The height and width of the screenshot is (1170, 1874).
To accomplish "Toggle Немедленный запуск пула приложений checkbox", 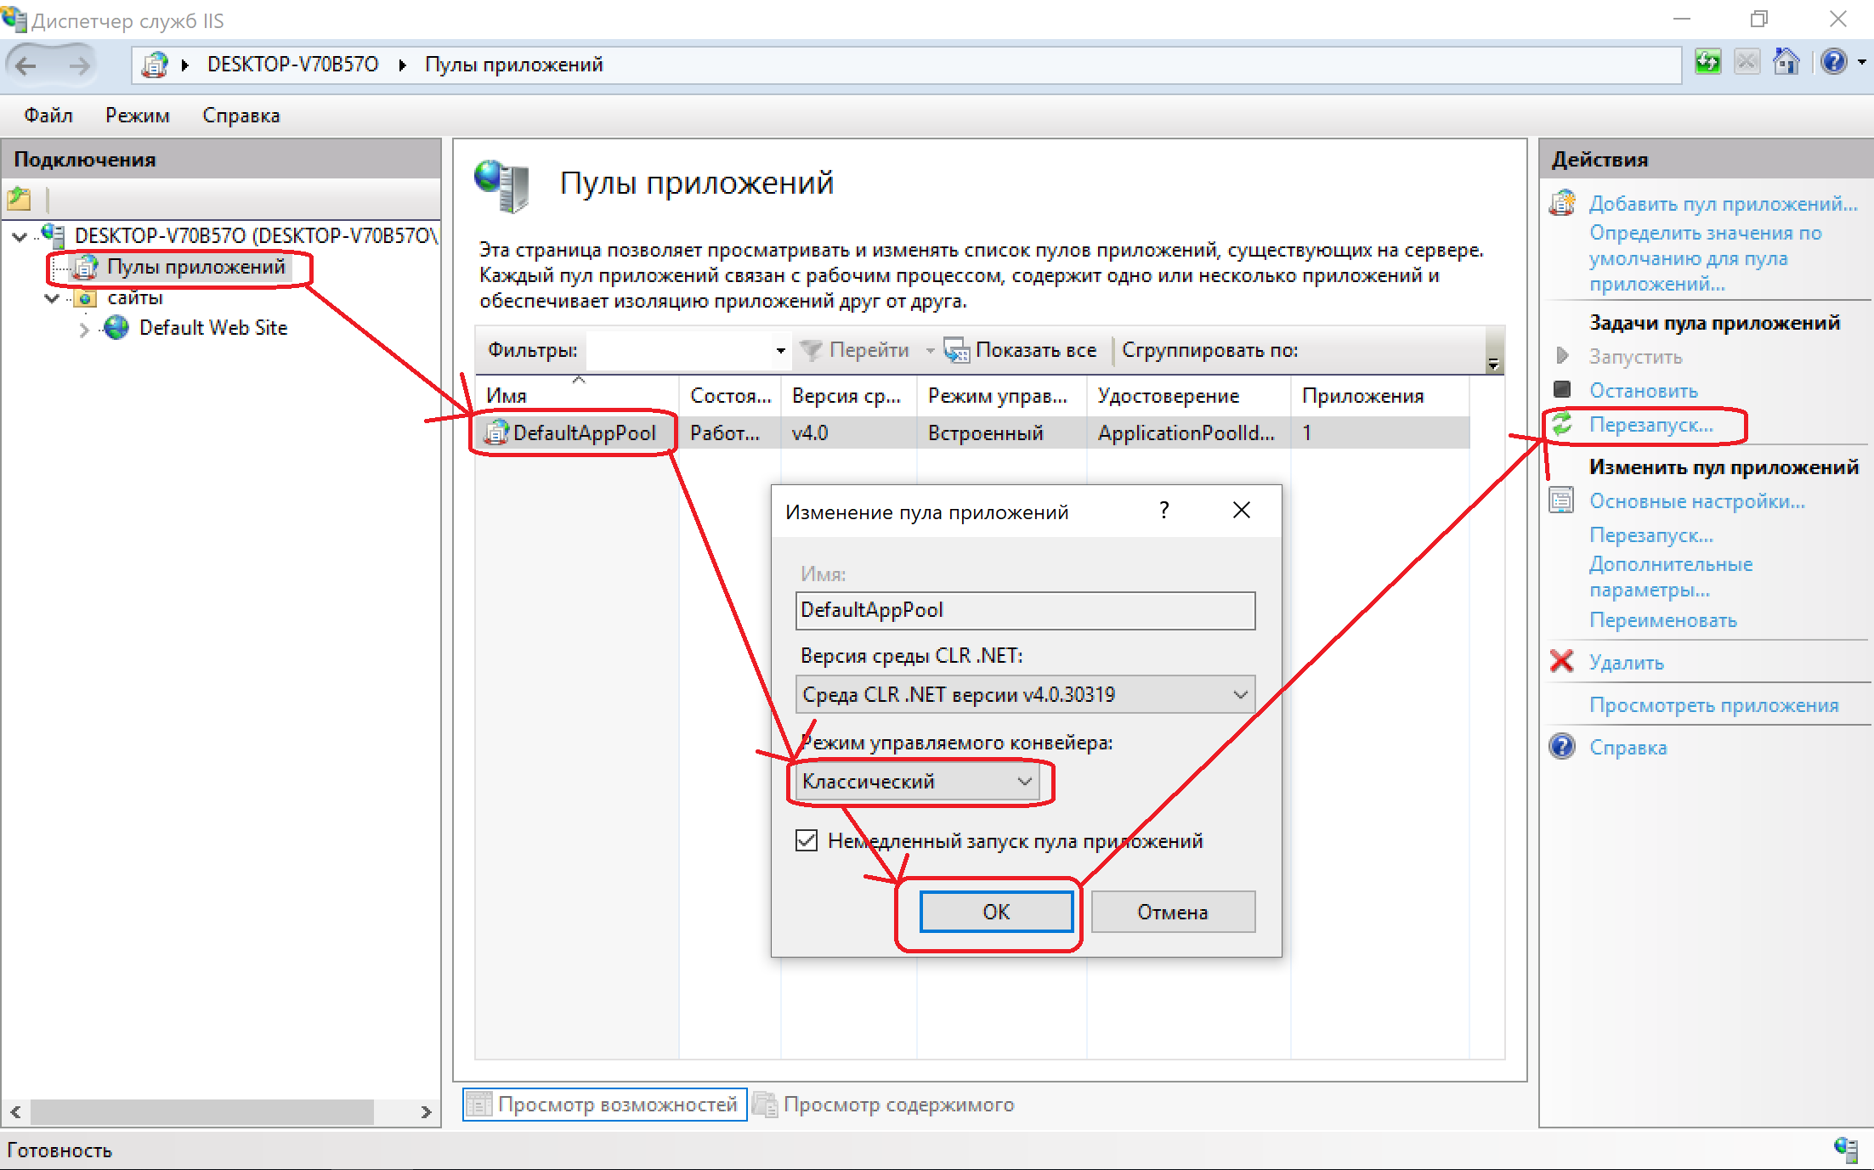I will click(x=807, y=840).
